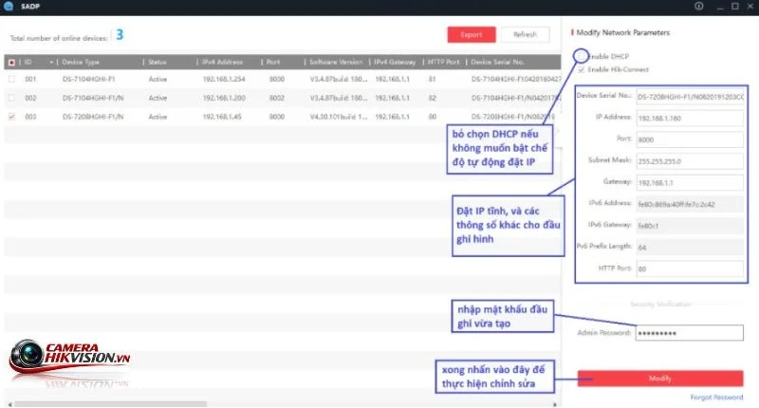Image resolution: width=759 pixels, height=408 pixels.
Task: Uncheck the box for device 003
Action: (11, 117)
